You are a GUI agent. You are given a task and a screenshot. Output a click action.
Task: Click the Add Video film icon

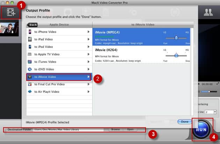[x=11, y=12]
